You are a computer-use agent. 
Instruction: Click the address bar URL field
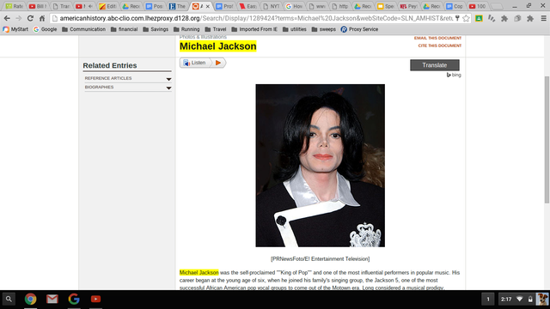(x=256, y=18)
